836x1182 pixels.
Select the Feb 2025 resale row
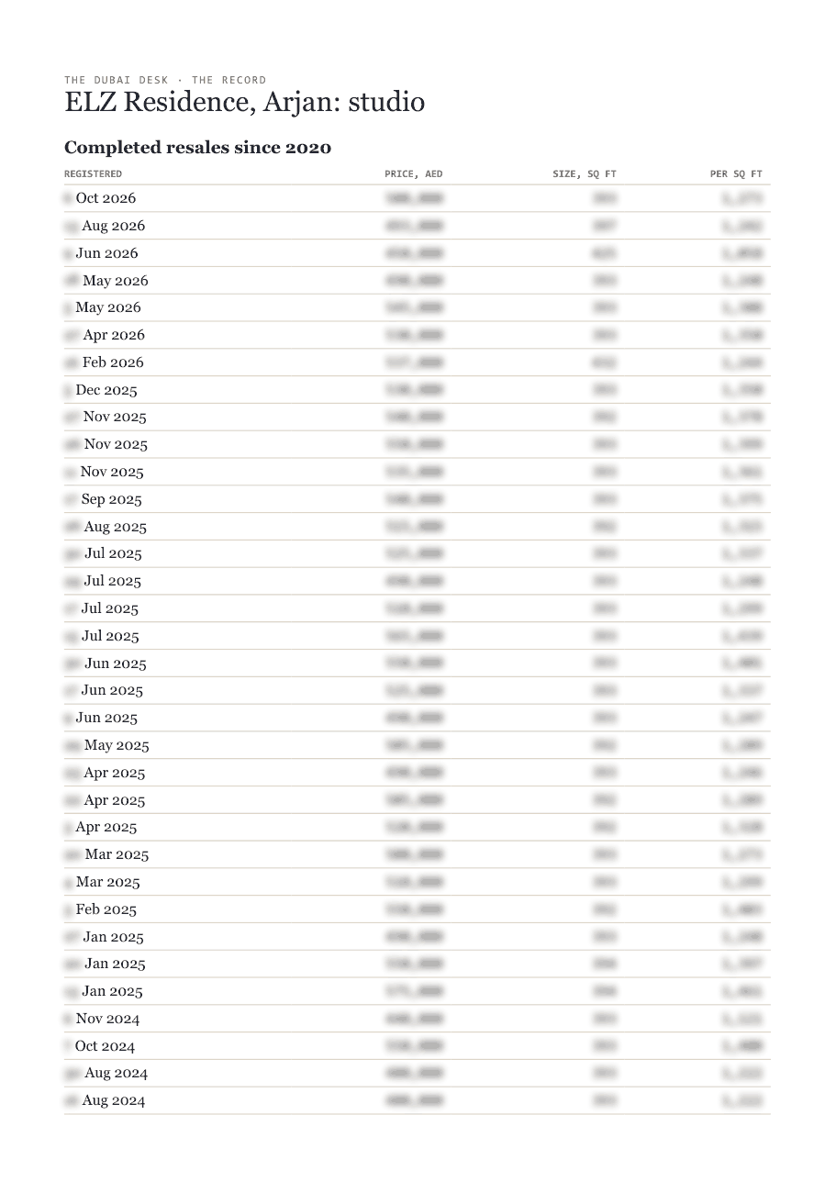click(418, 909)
